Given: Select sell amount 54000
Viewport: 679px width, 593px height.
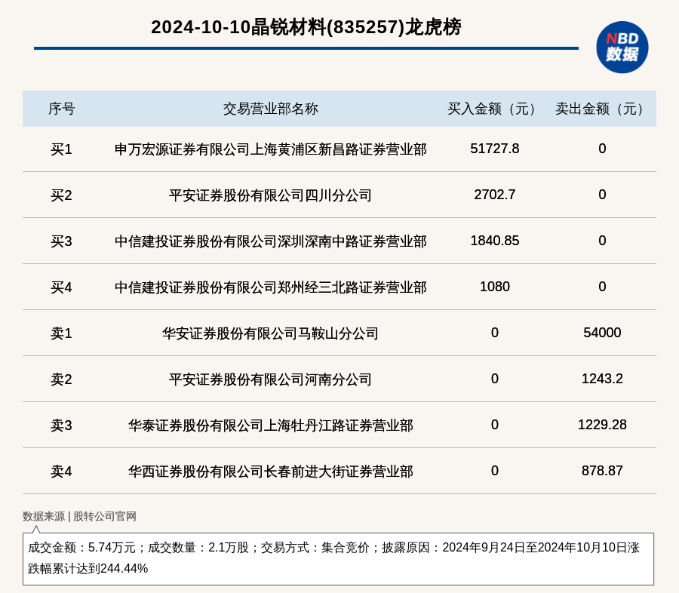Looking at the screenshot, I should (x=602, y=332).
